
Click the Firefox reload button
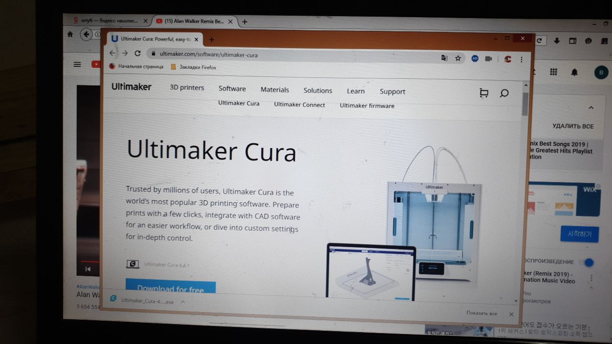(x=540, y=41)
